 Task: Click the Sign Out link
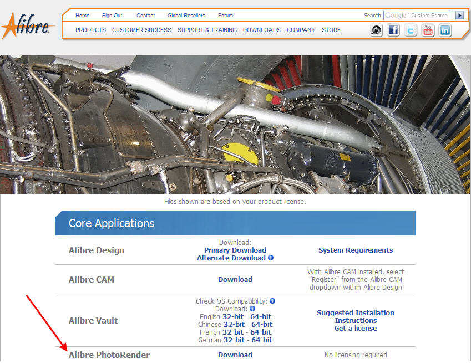(112, 16)
